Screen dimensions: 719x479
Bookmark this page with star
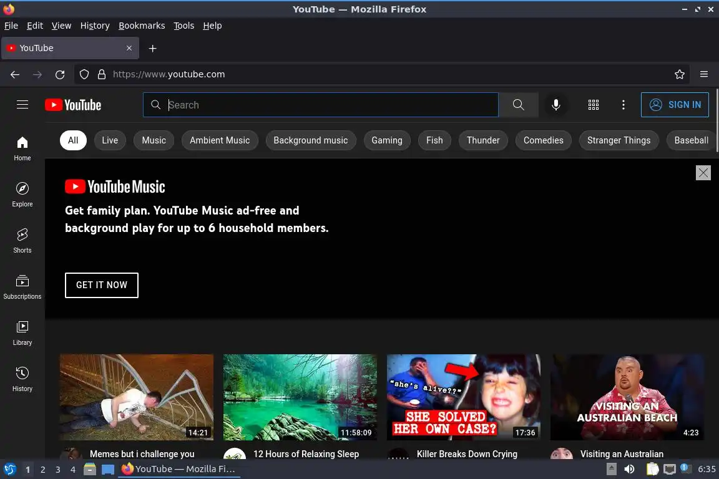(x=680, y=74)
